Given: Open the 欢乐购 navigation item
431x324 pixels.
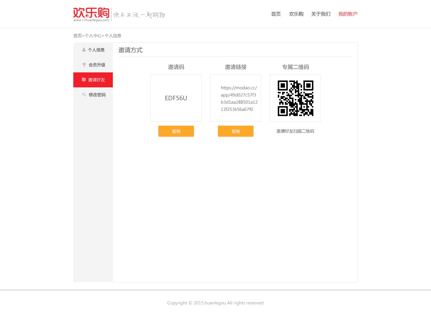Looking at the screenshot, I should click(x=296, y=14).
